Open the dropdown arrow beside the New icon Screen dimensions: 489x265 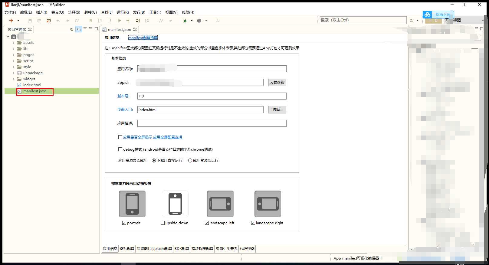point(18,21)
